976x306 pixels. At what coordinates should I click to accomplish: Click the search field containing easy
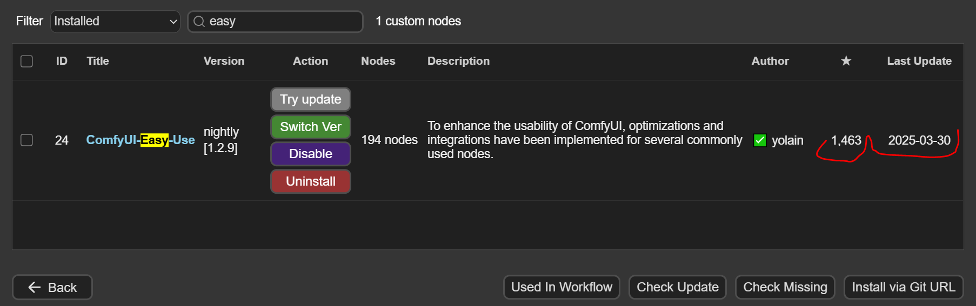(275, 22)
